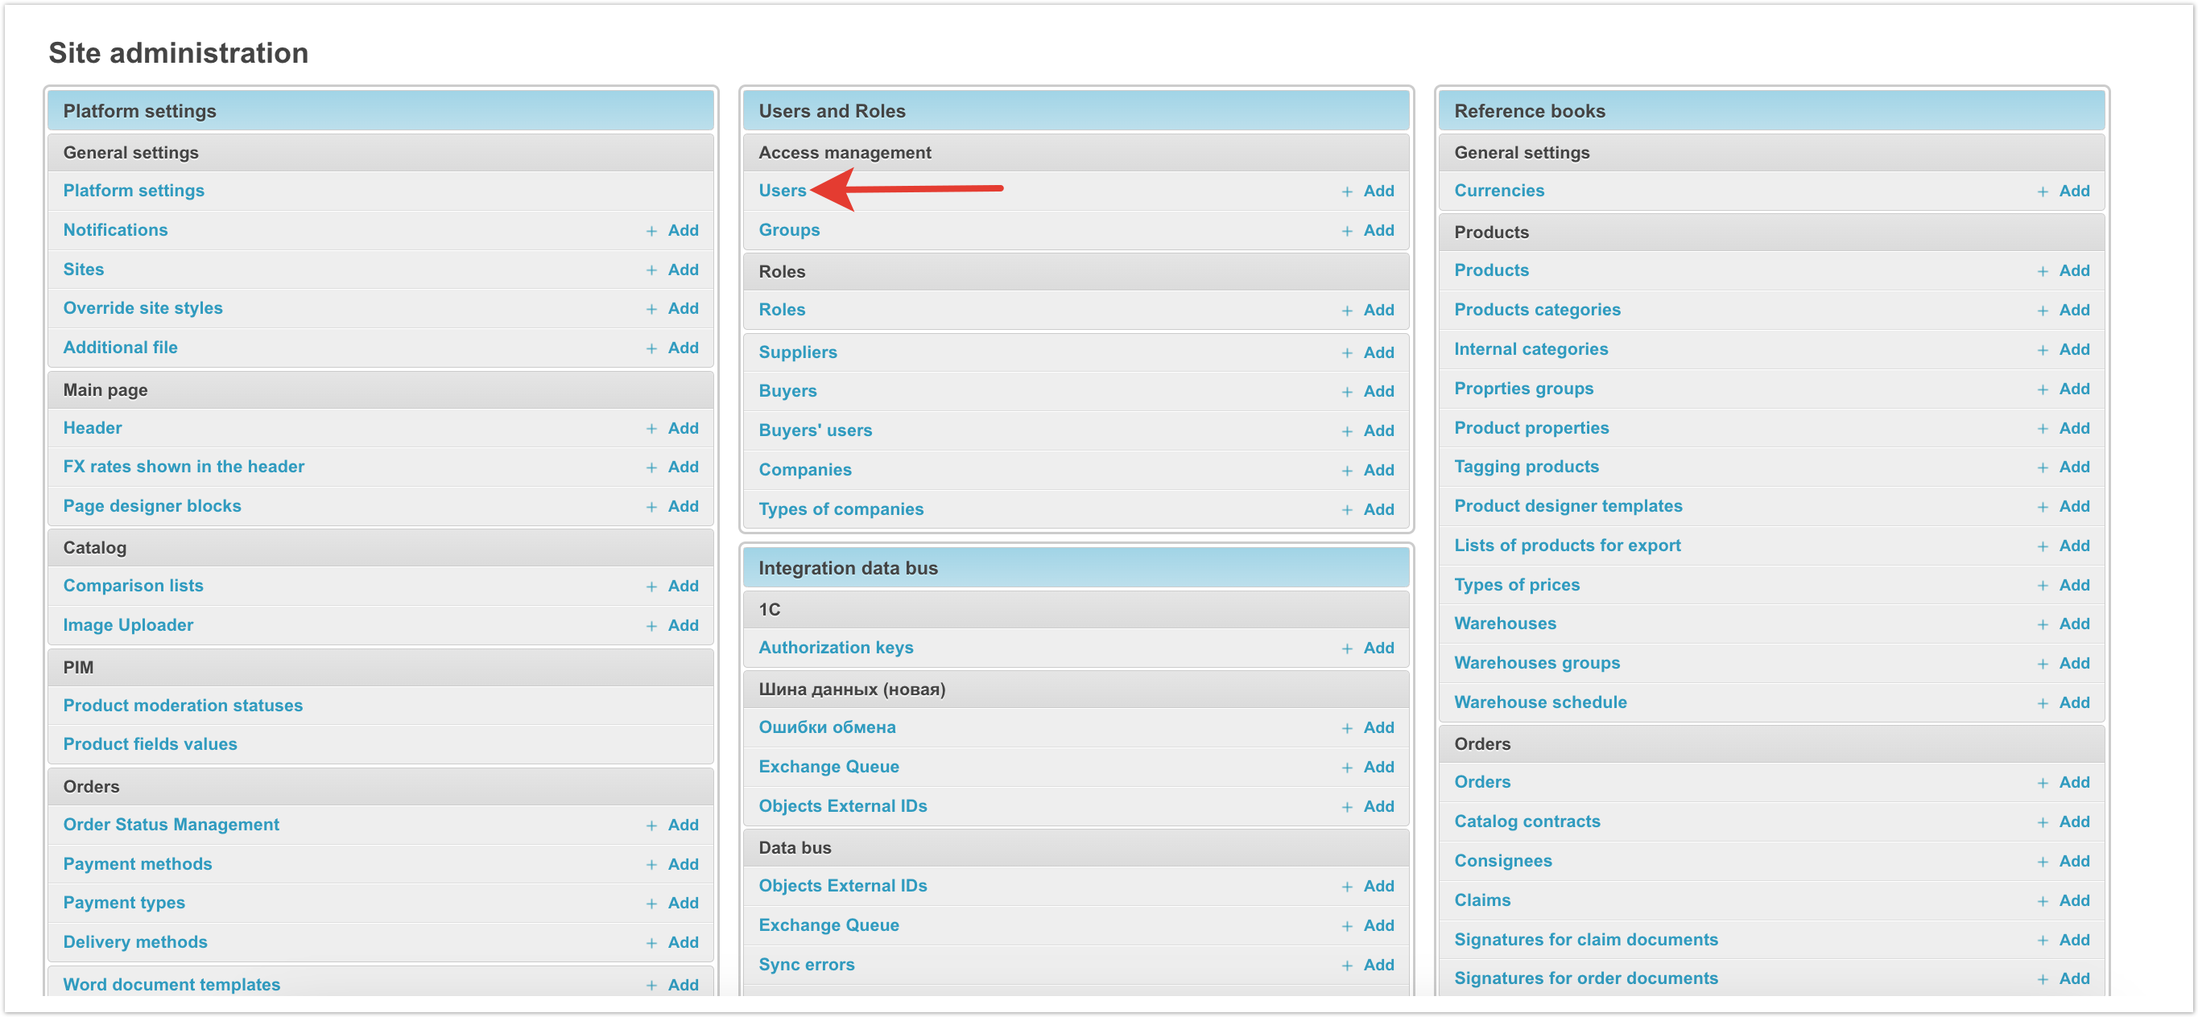Image resolution: width=2198 pixels, height=1017 pixels.
Task: Click the plus icon in Warehouses row
Action: pyautogui.click(x=2042, y=624)
